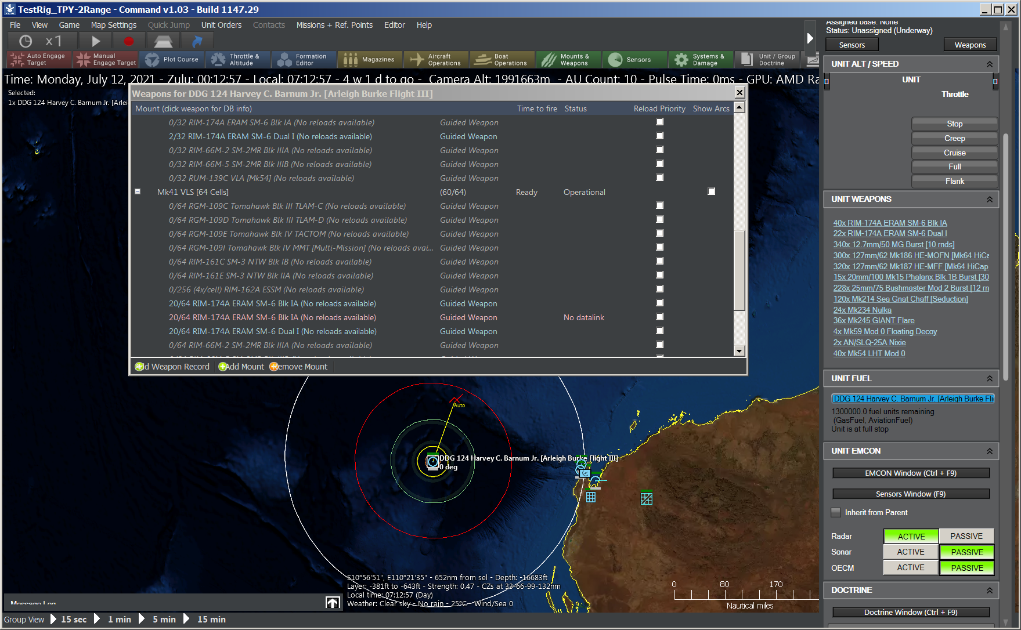Viewport: 1021px width, 630px height.
Task: Click Add Mount in weapons window
Action: point(241,367)
